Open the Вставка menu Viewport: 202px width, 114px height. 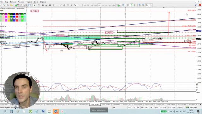[x=13, y=2]
